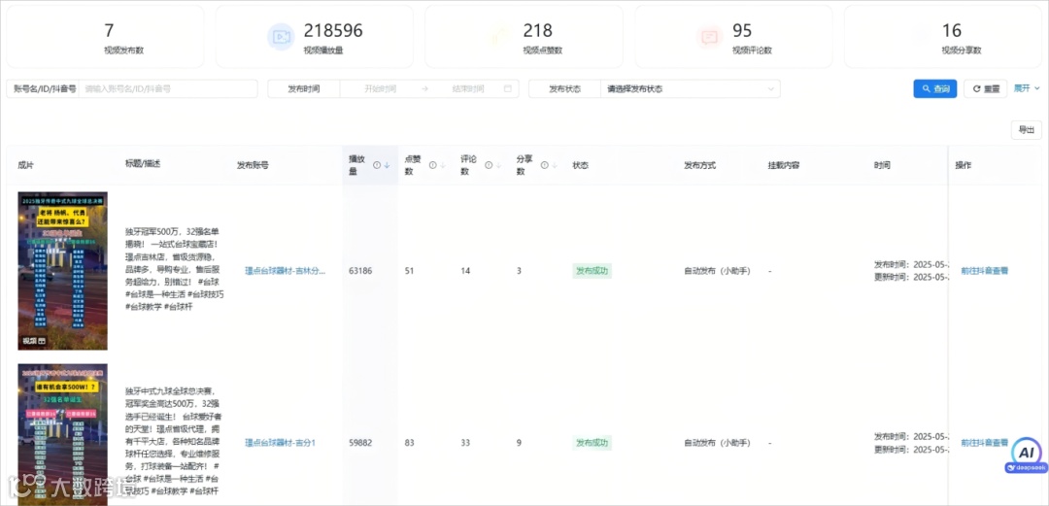Click the 标题/描述 column header
This screenshot has height=506, width=1049.
(143, 164)
